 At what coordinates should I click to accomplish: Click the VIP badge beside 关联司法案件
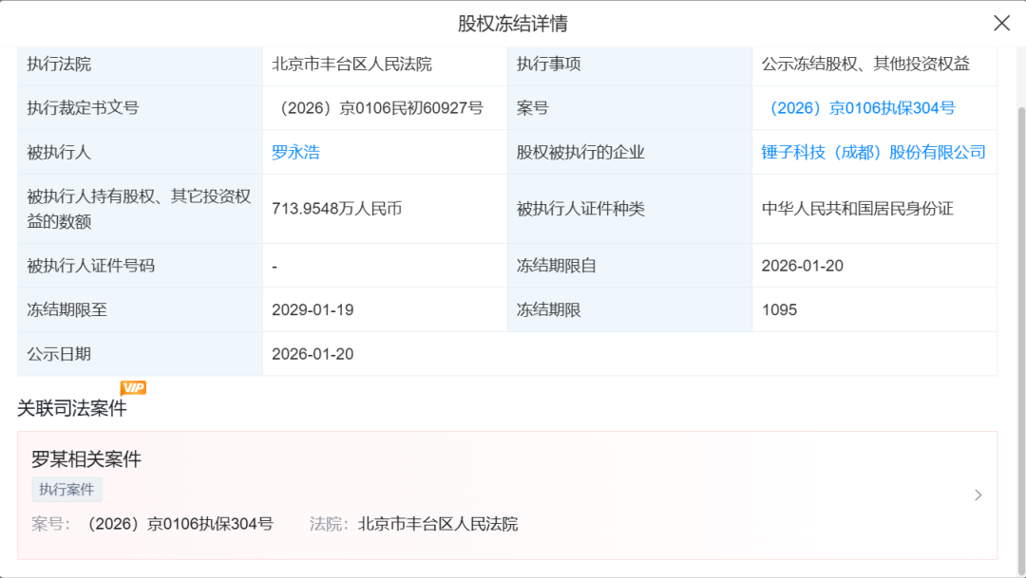click(x=134, y=388)
